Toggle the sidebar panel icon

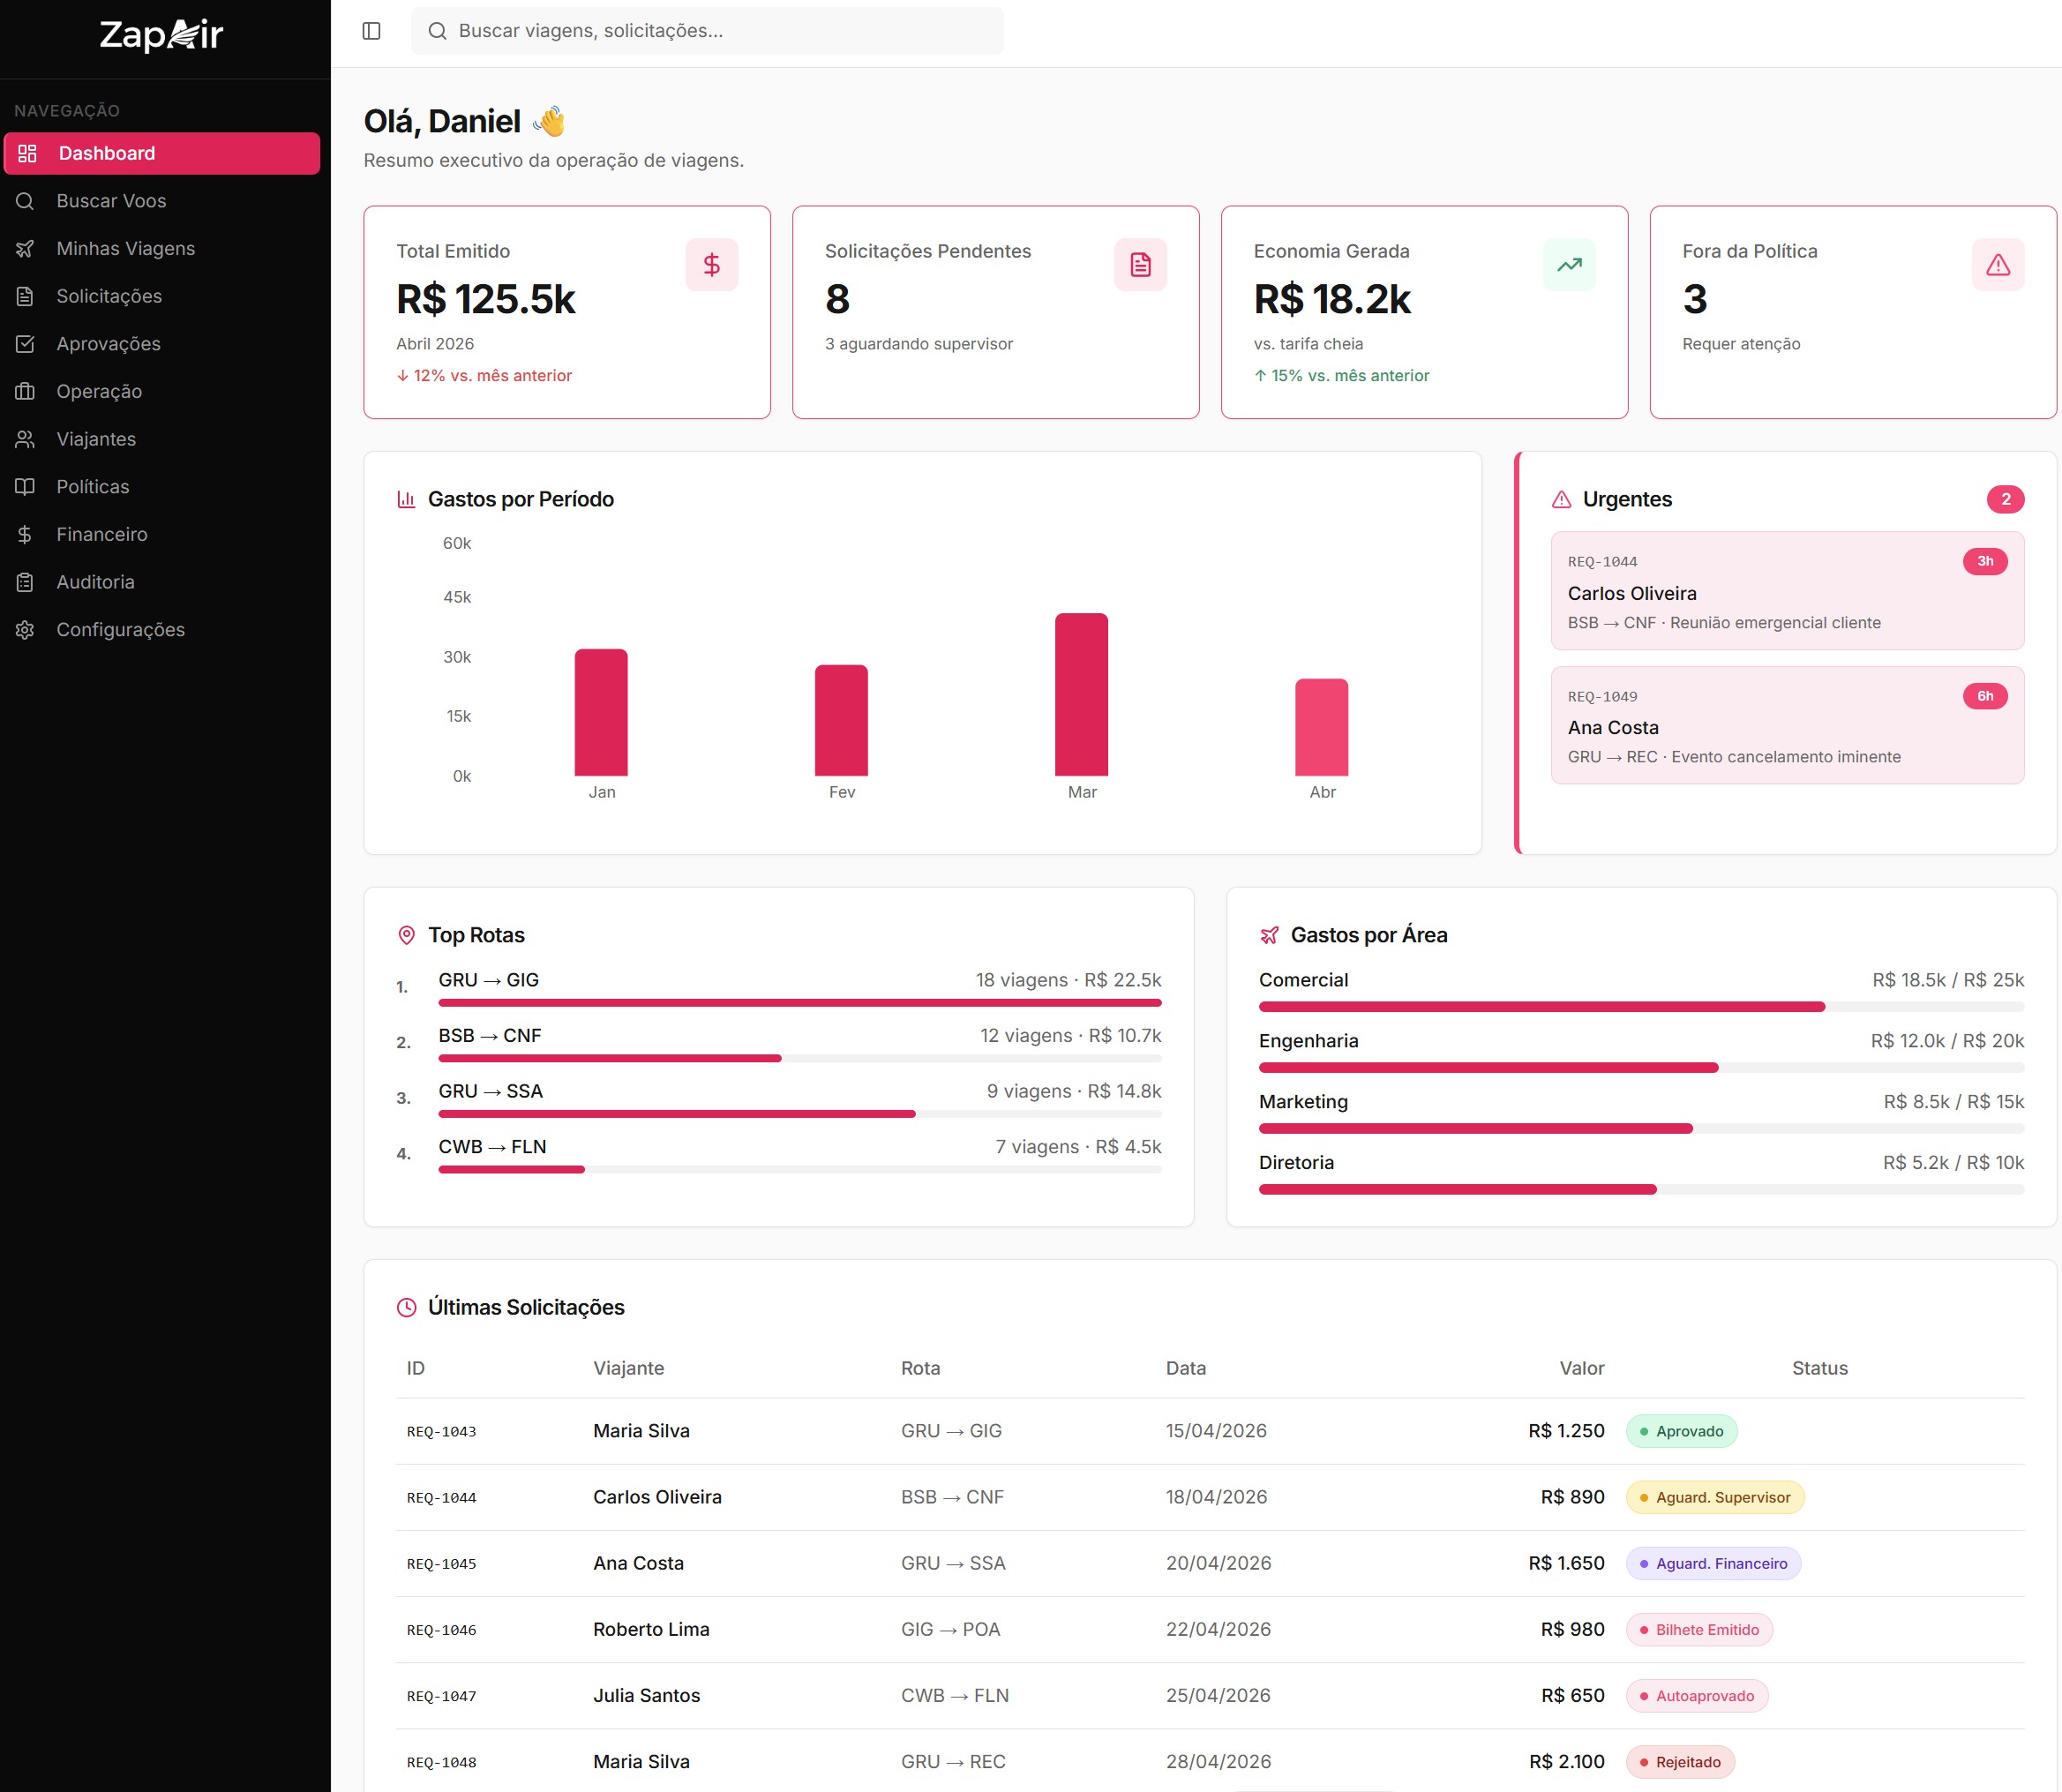[371, 31]
